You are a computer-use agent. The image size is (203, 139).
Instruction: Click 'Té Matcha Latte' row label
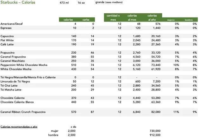[11, 90]
